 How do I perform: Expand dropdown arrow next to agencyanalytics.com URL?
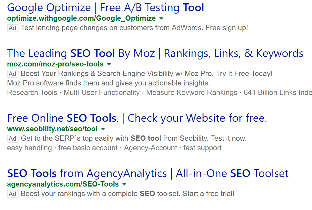click(124, 184)
